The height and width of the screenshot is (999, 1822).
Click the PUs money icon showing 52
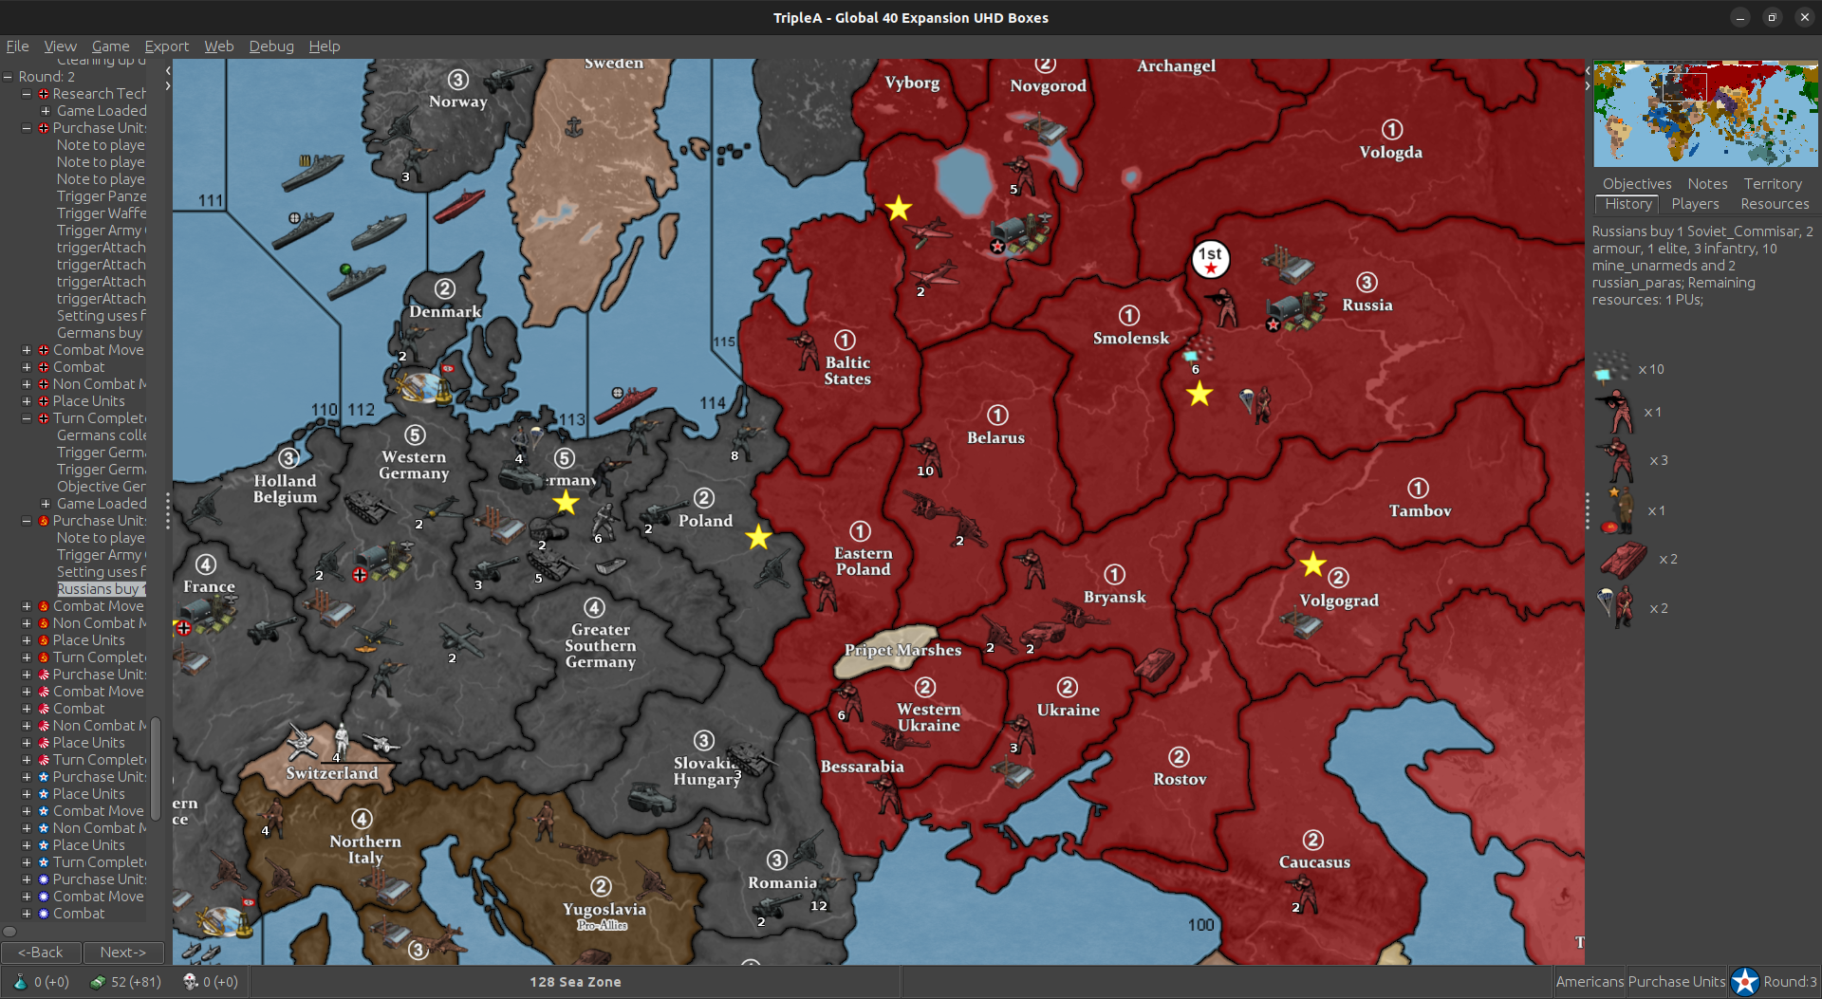click(x=98, y=982)
